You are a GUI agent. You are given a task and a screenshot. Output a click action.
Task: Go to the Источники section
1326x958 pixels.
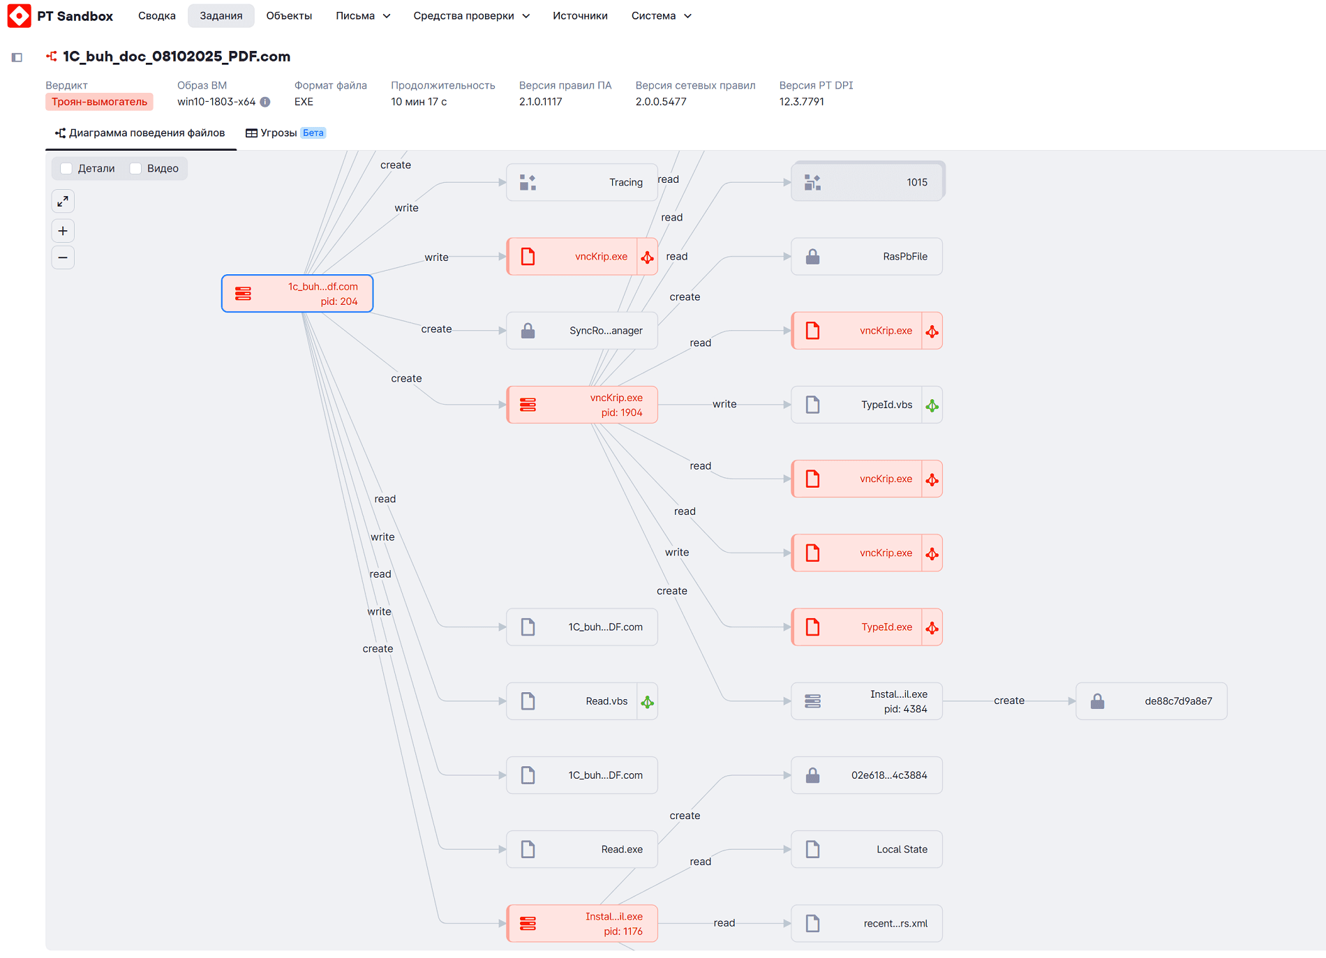tap(580, 15)
